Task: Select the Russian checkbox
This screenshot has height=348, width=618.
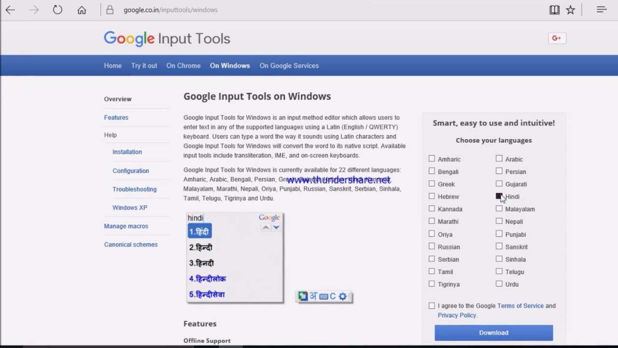Action: (x=432, y=246)
